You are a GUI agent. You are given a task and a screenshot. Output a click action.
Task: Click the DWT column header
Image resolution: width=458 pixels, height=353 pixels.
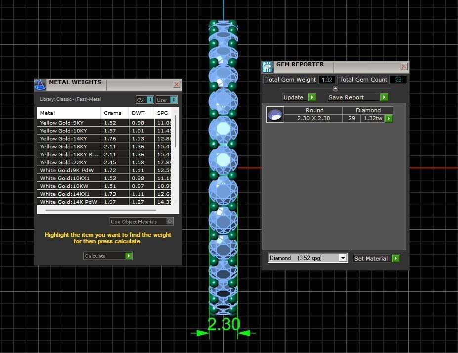pos(141,113)
